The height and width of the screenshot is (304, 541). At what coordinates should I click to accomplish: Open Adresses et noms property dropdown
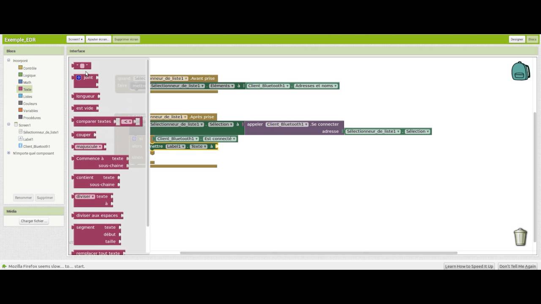pyautogui.click(x=316, y=86)
